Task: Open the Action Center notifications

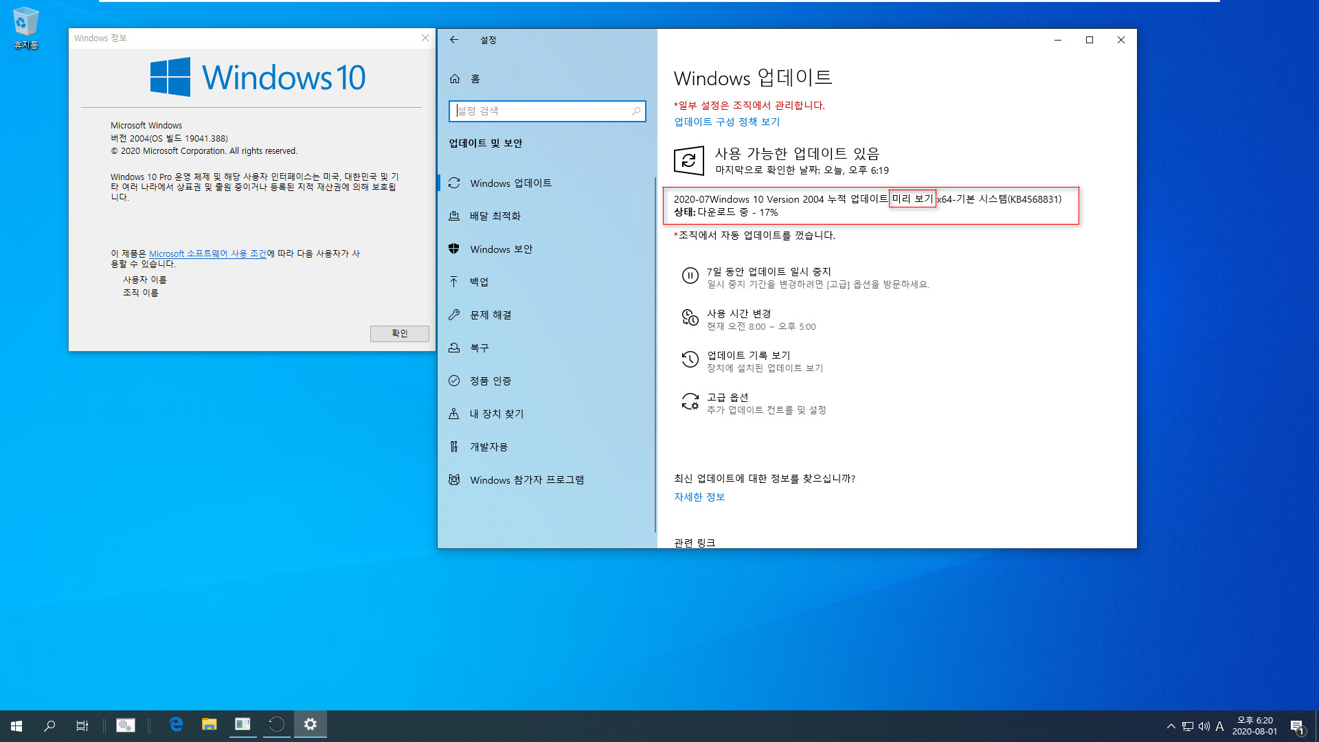Action: pos(1297,726)
